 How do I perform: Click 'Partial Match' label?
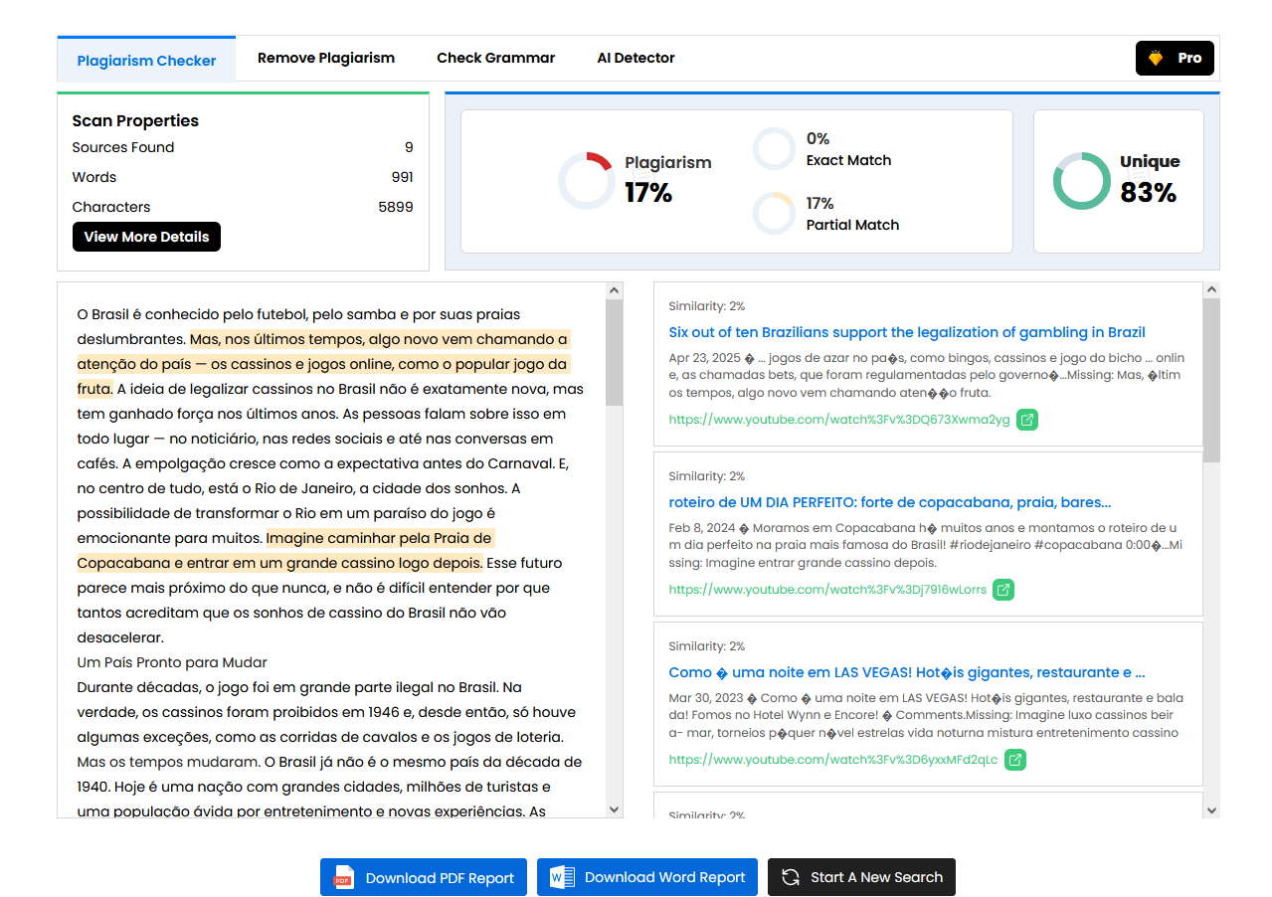[x=852, y=225]
